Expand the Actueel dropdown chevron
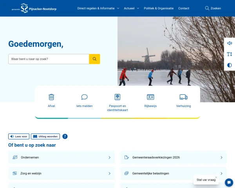 pos(138,8)
